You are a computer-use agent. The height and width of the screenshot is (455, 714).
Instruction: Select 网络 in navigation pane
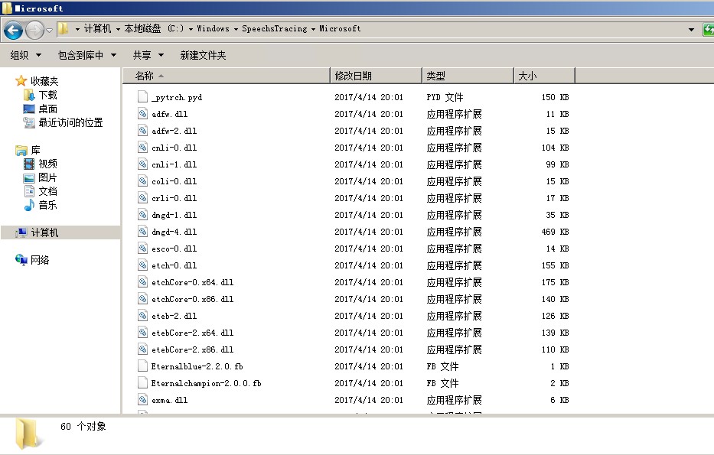pos(40,260)
